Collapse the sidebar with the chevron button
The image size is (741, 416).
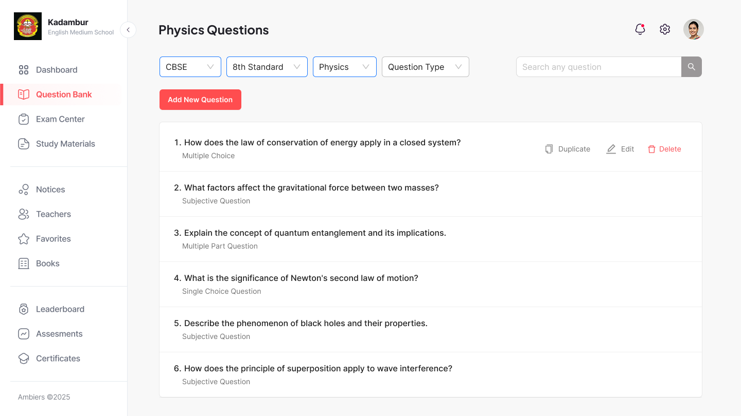tap(128, 30)
